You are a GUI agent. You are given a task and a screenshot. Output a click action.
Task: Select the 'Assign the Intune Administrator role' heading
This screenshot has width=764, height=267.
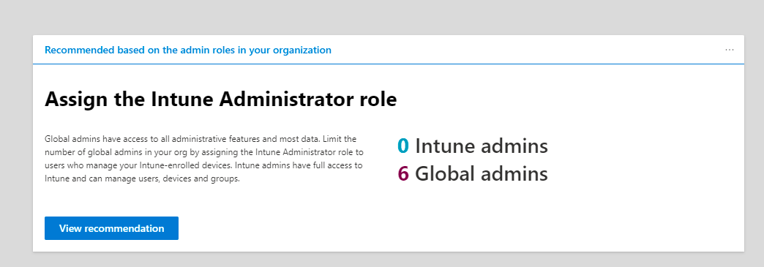click(221, 99)
